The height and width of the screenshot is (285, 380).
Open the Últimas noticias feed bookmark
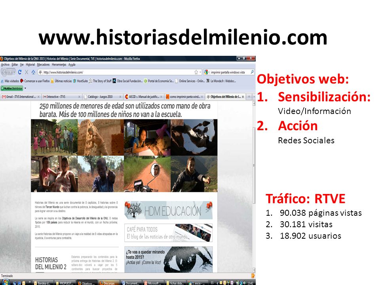pos(61,81)
